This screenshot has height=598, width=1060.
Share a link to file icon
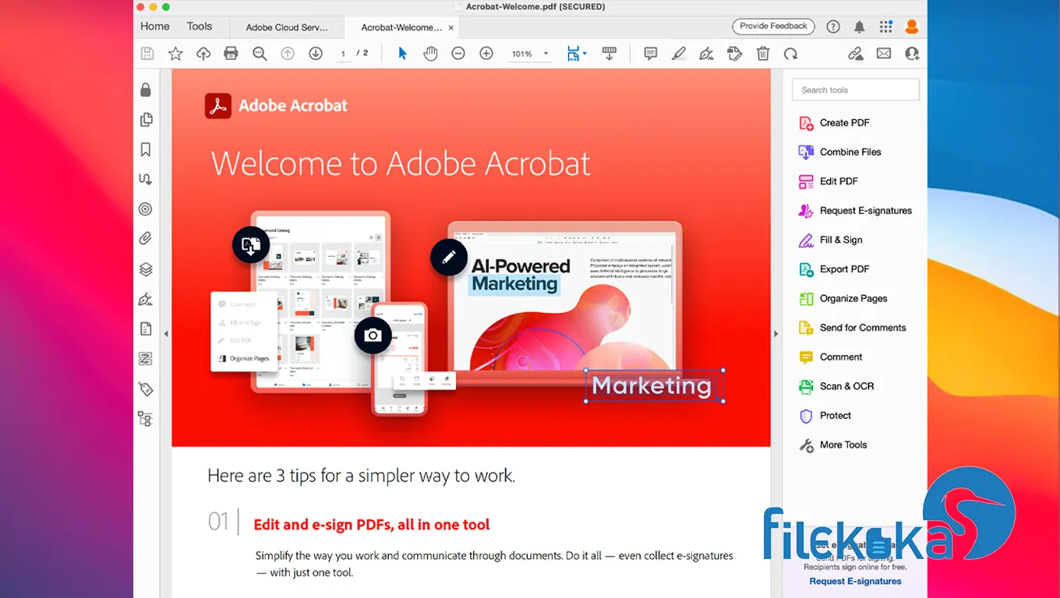click(856, 54)
